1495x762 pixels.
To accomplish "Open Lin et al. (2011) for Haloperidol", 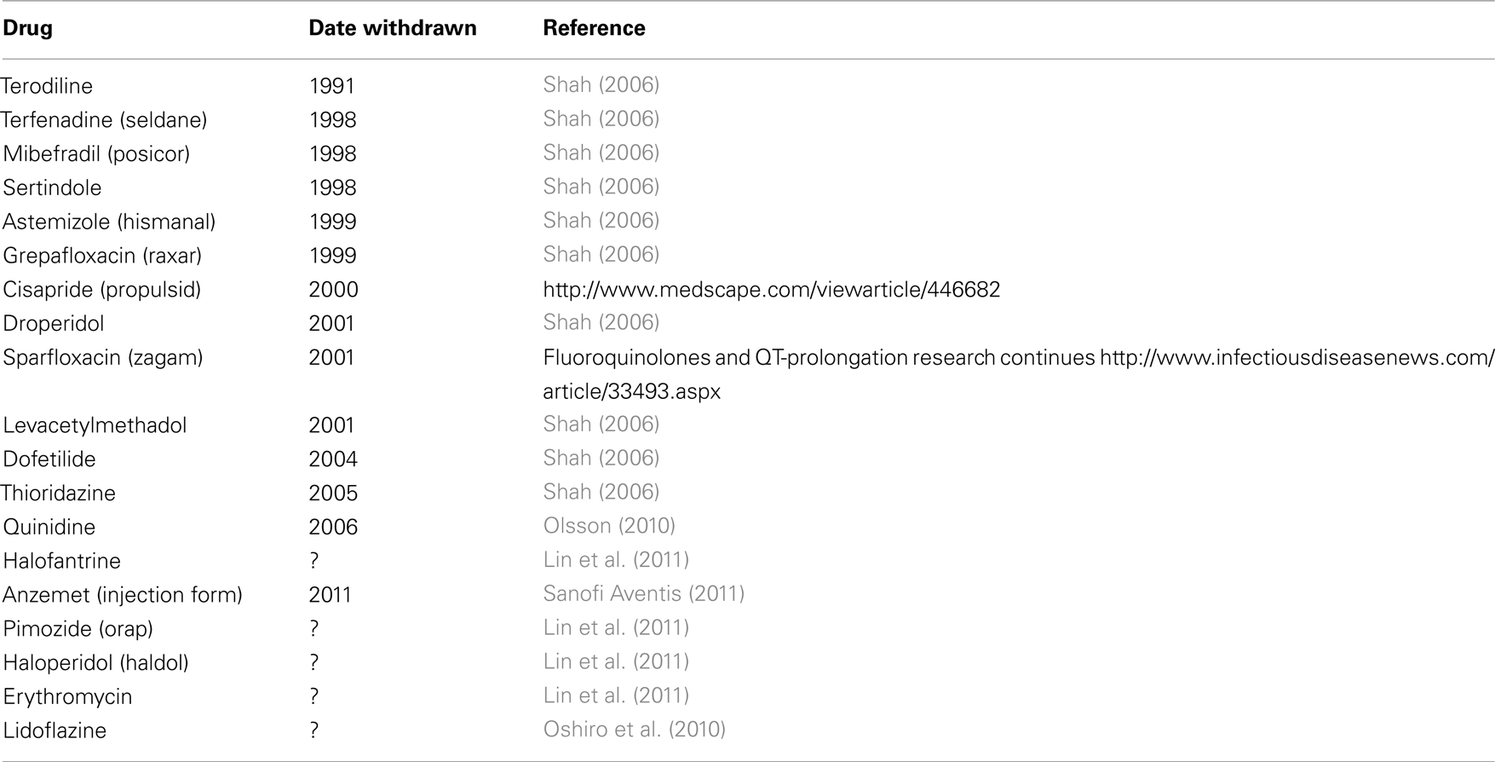I will tap(616, 661).
